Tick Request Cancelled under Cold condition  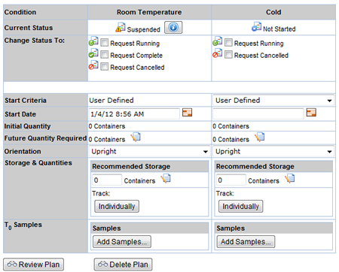coord(228,55)
